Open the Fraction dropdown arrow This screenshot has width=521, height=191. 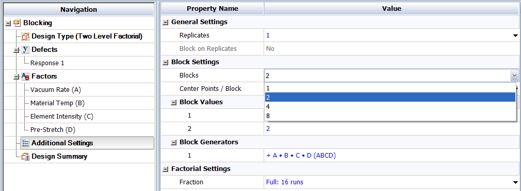[x=515, y=182]
